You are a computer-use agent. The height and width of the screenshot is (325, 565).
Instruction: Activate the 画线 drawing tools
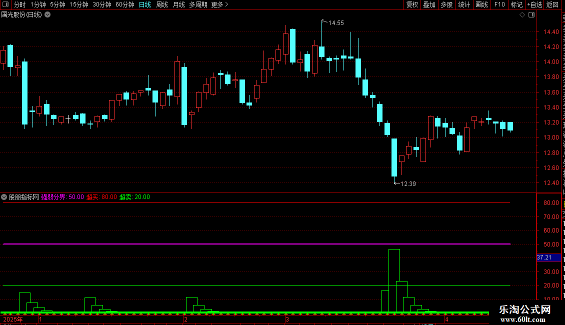tap(481, 4)
